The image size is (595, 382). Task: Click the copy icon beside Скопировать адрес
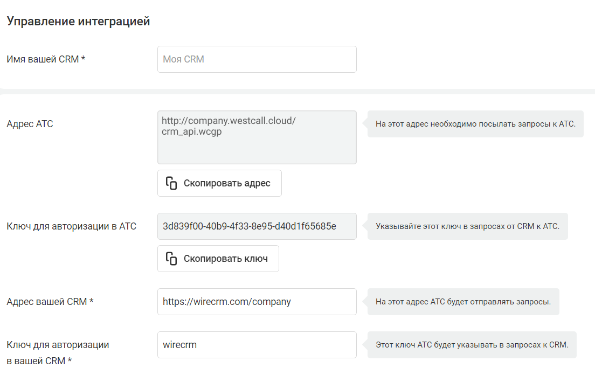pos(171,183)
